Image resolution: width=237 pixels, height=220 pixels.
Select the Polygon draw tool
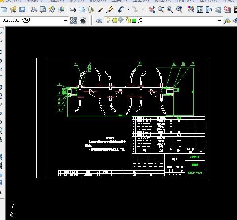pos(1,61)
